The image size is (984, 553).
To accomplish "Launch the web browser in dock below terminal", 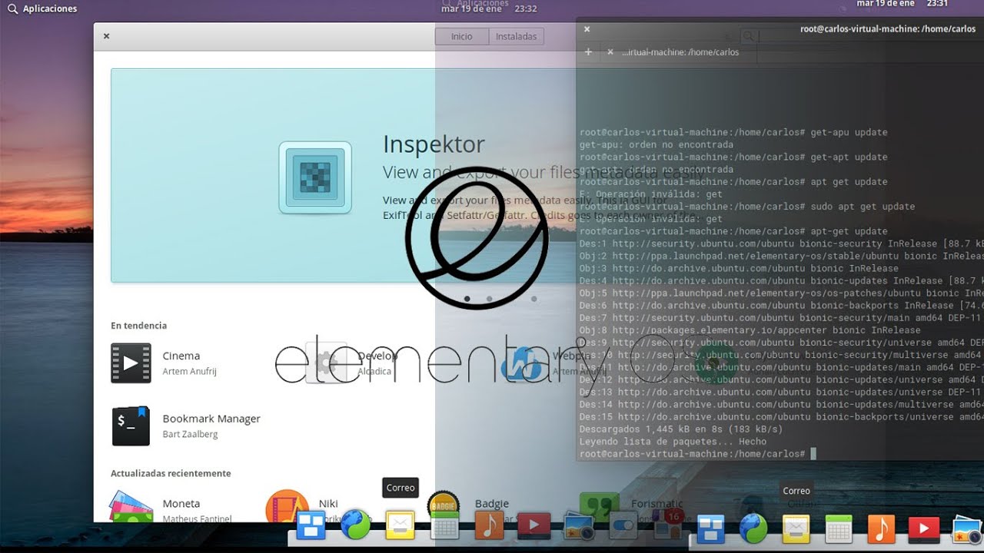I will 753,528.
